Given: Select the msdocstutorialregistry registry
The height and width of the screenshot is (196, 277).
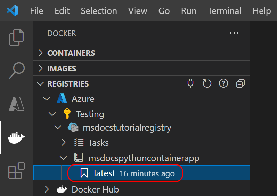Looking at the screenshot, I should point(127,127).
